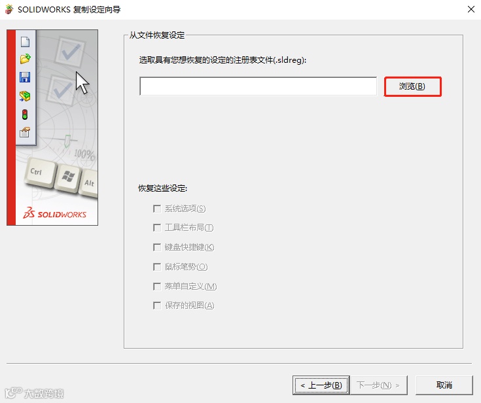Go back with the 上一步(B) button
481x403 pixels.
click(x=321, y=385)
